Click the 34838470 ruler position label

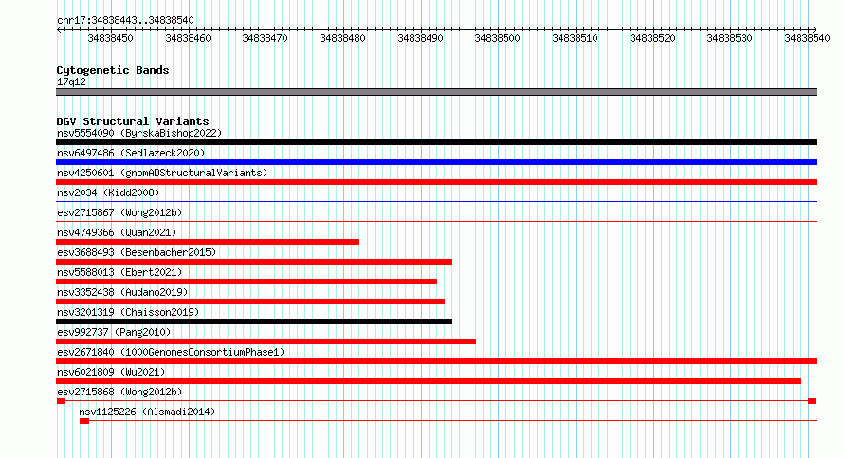click(x=265, y=38)
